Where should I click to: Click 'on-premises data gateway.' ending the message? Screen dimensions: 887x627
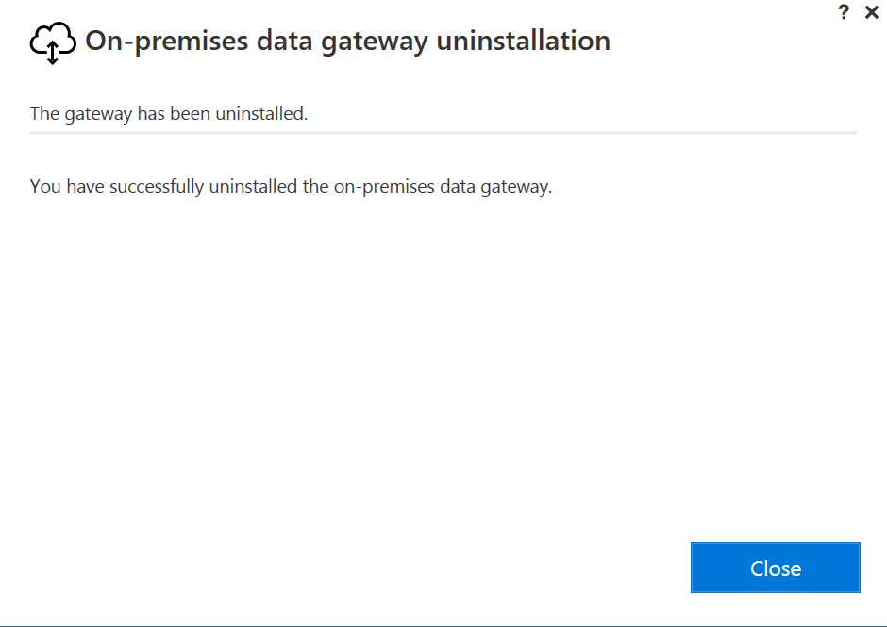point(443,187)
